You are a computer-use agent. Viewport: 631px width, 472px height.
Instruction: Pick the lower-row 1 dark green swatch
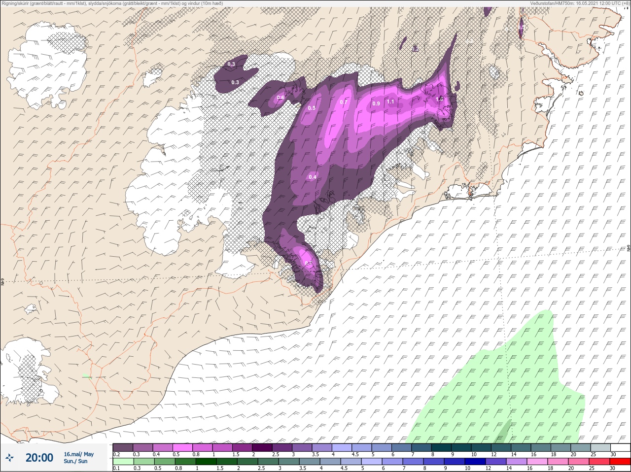[206, 462]
